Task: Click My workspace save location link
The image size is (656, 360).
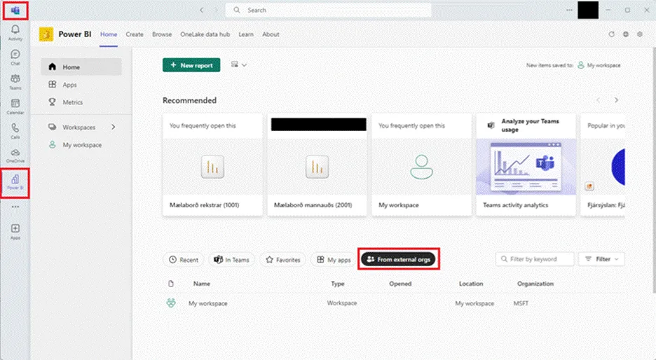Action: click(x=599, y=65)
